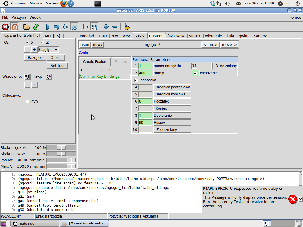Select the Z axis radio button
The image size is (303, 227).
pyautogui.click(x=43, y=42)
